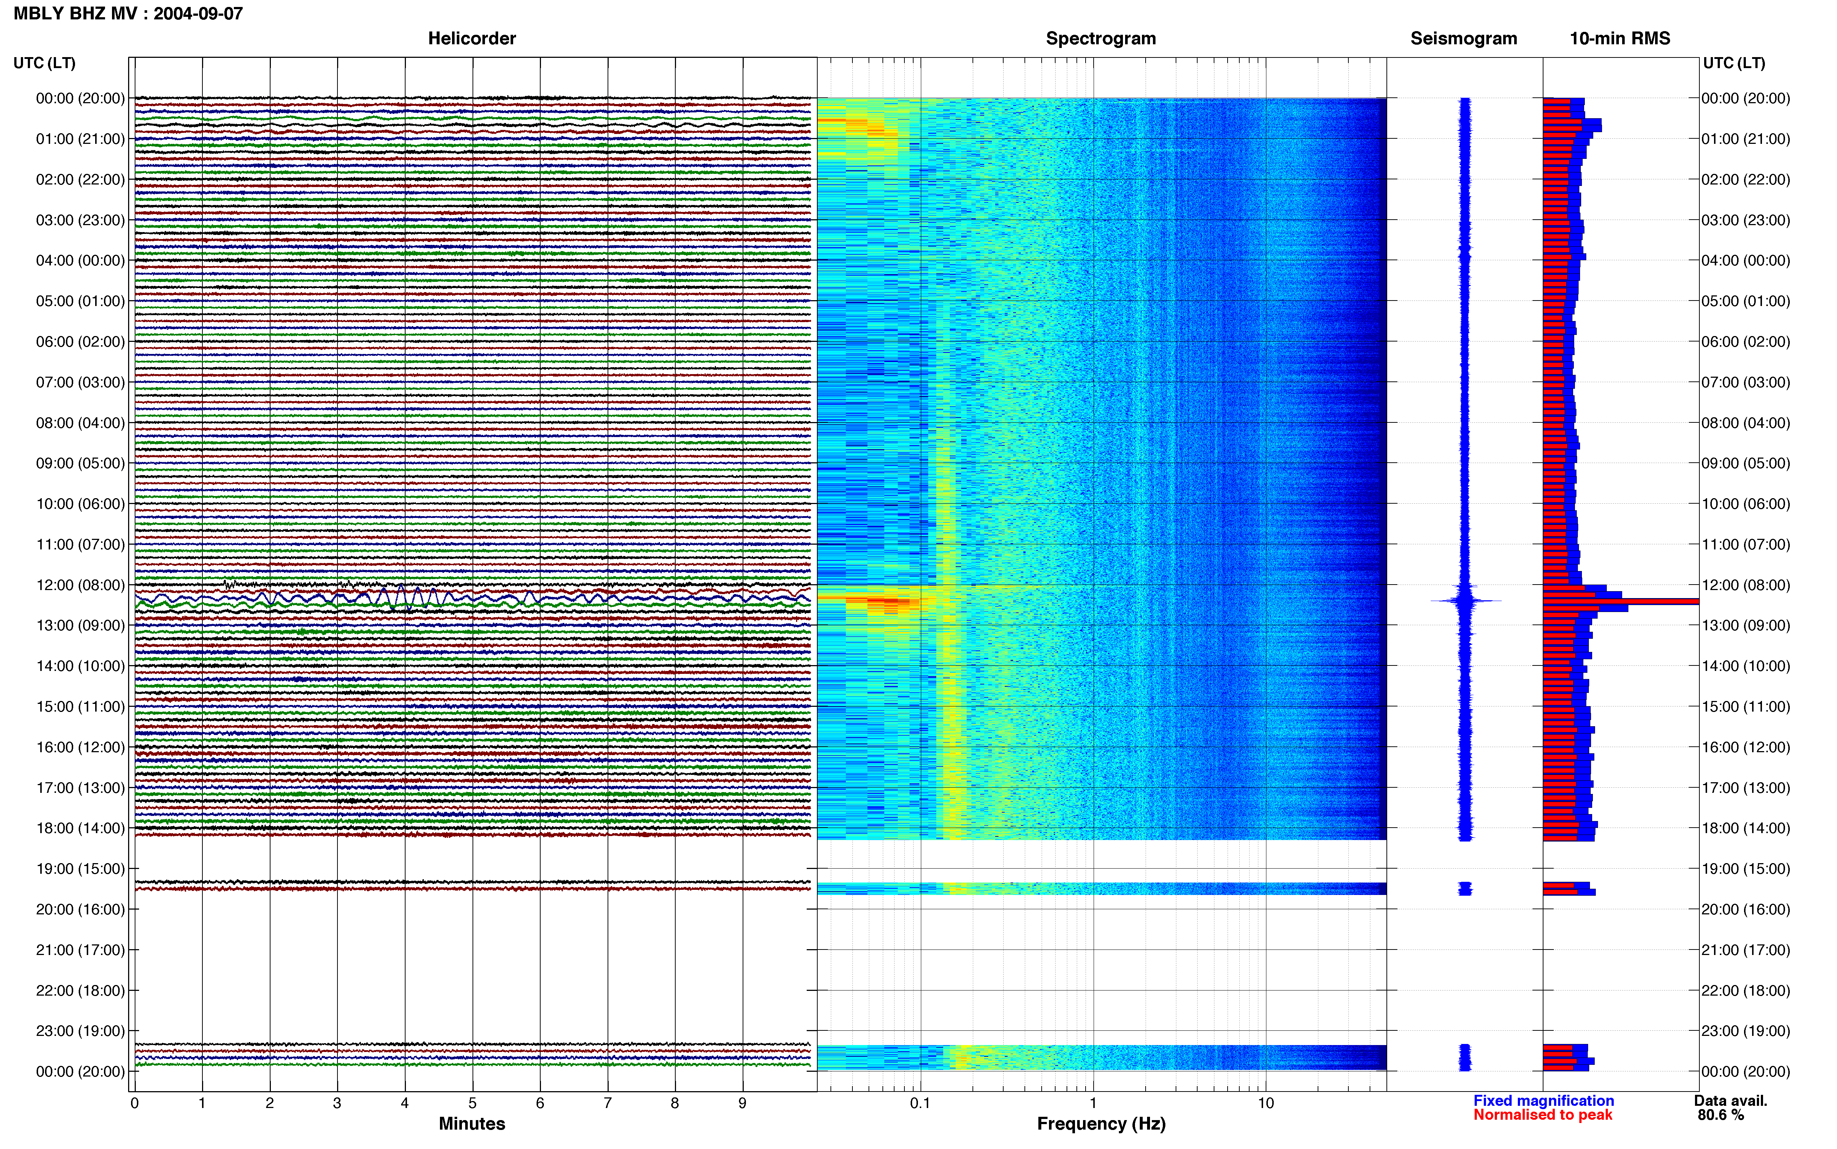1837x1149 pixels.
Task: Click right time label '02:00 (22:00)'
Action: (x=1745, y=179)
